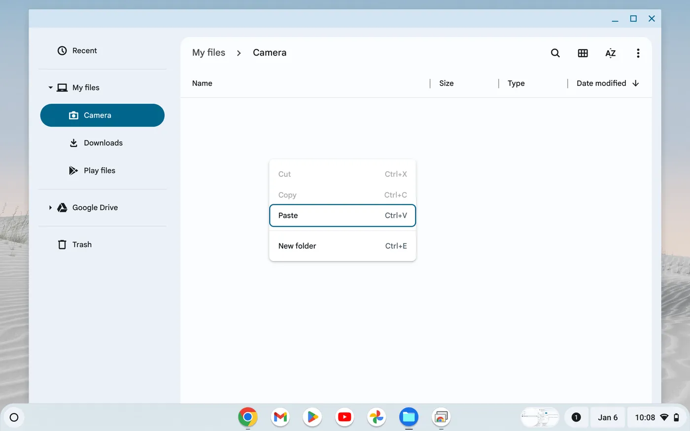Open notification count badge showing 1
The image size is (690, 431).
coord(576,417)
